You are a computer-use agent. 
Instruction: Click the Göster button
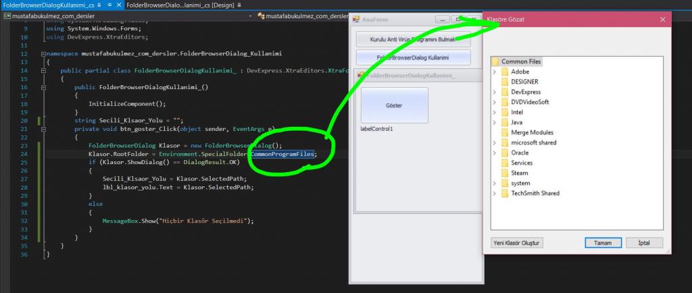(394, 105)
